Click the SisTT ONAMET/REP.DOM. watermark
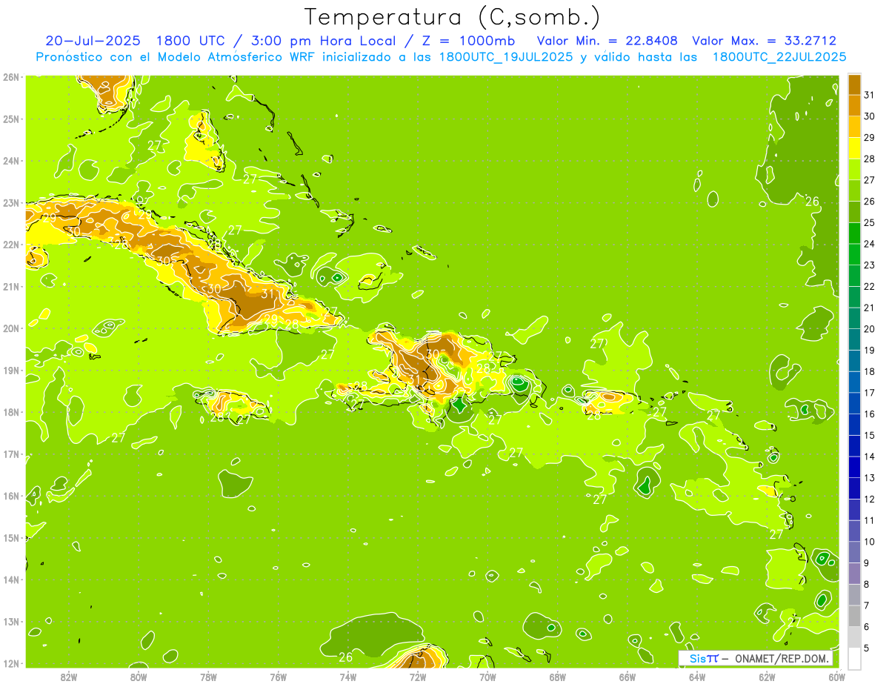 pyautogui.click(x=755, y=658)
